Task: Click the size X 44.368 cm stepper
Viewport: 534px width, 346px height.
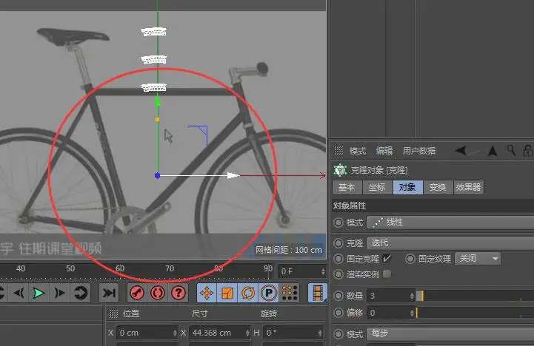Action: tap(247, 333)
